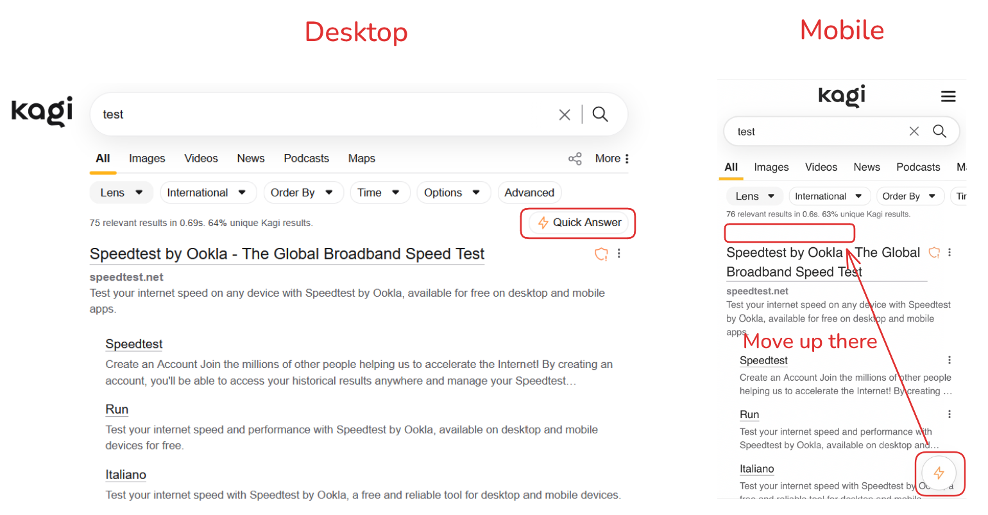Click the share icon beside More
Image resolution: width=988 pixels, height=515 pixels.
(575, 159)
